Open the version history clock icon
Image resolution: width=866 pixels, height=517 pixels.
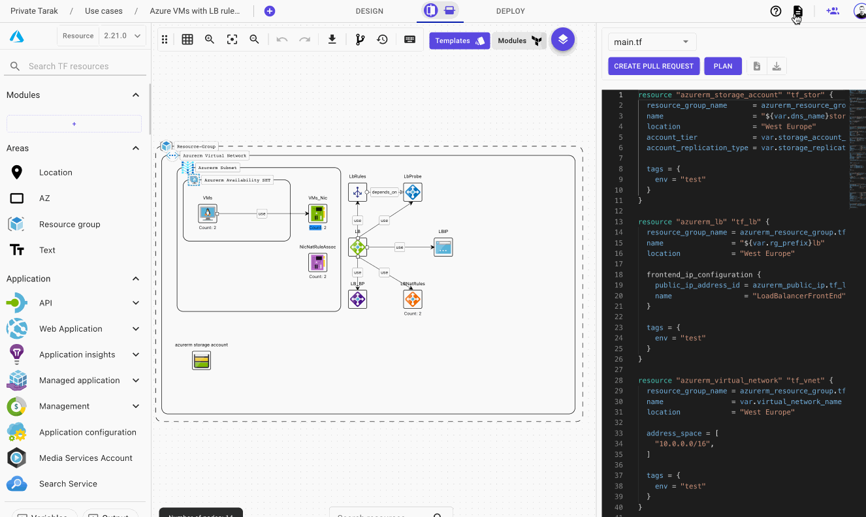point(383,40)
